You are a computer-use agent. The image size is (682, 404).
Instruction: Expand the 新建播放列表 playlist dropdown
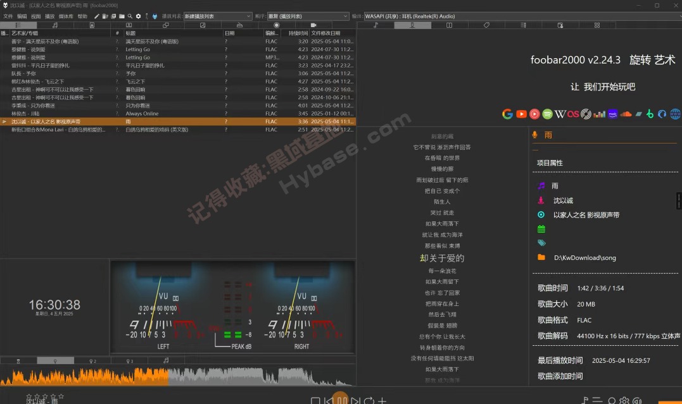(218, 16)
